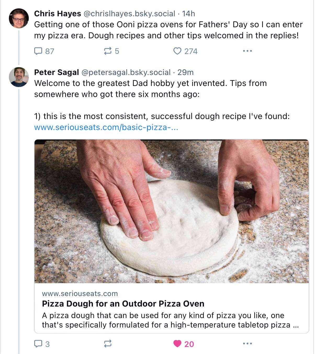This screenshot has width=315, height=354.
Task: Click the 14h timestamp on Chris's post
Action: [188, 14]
